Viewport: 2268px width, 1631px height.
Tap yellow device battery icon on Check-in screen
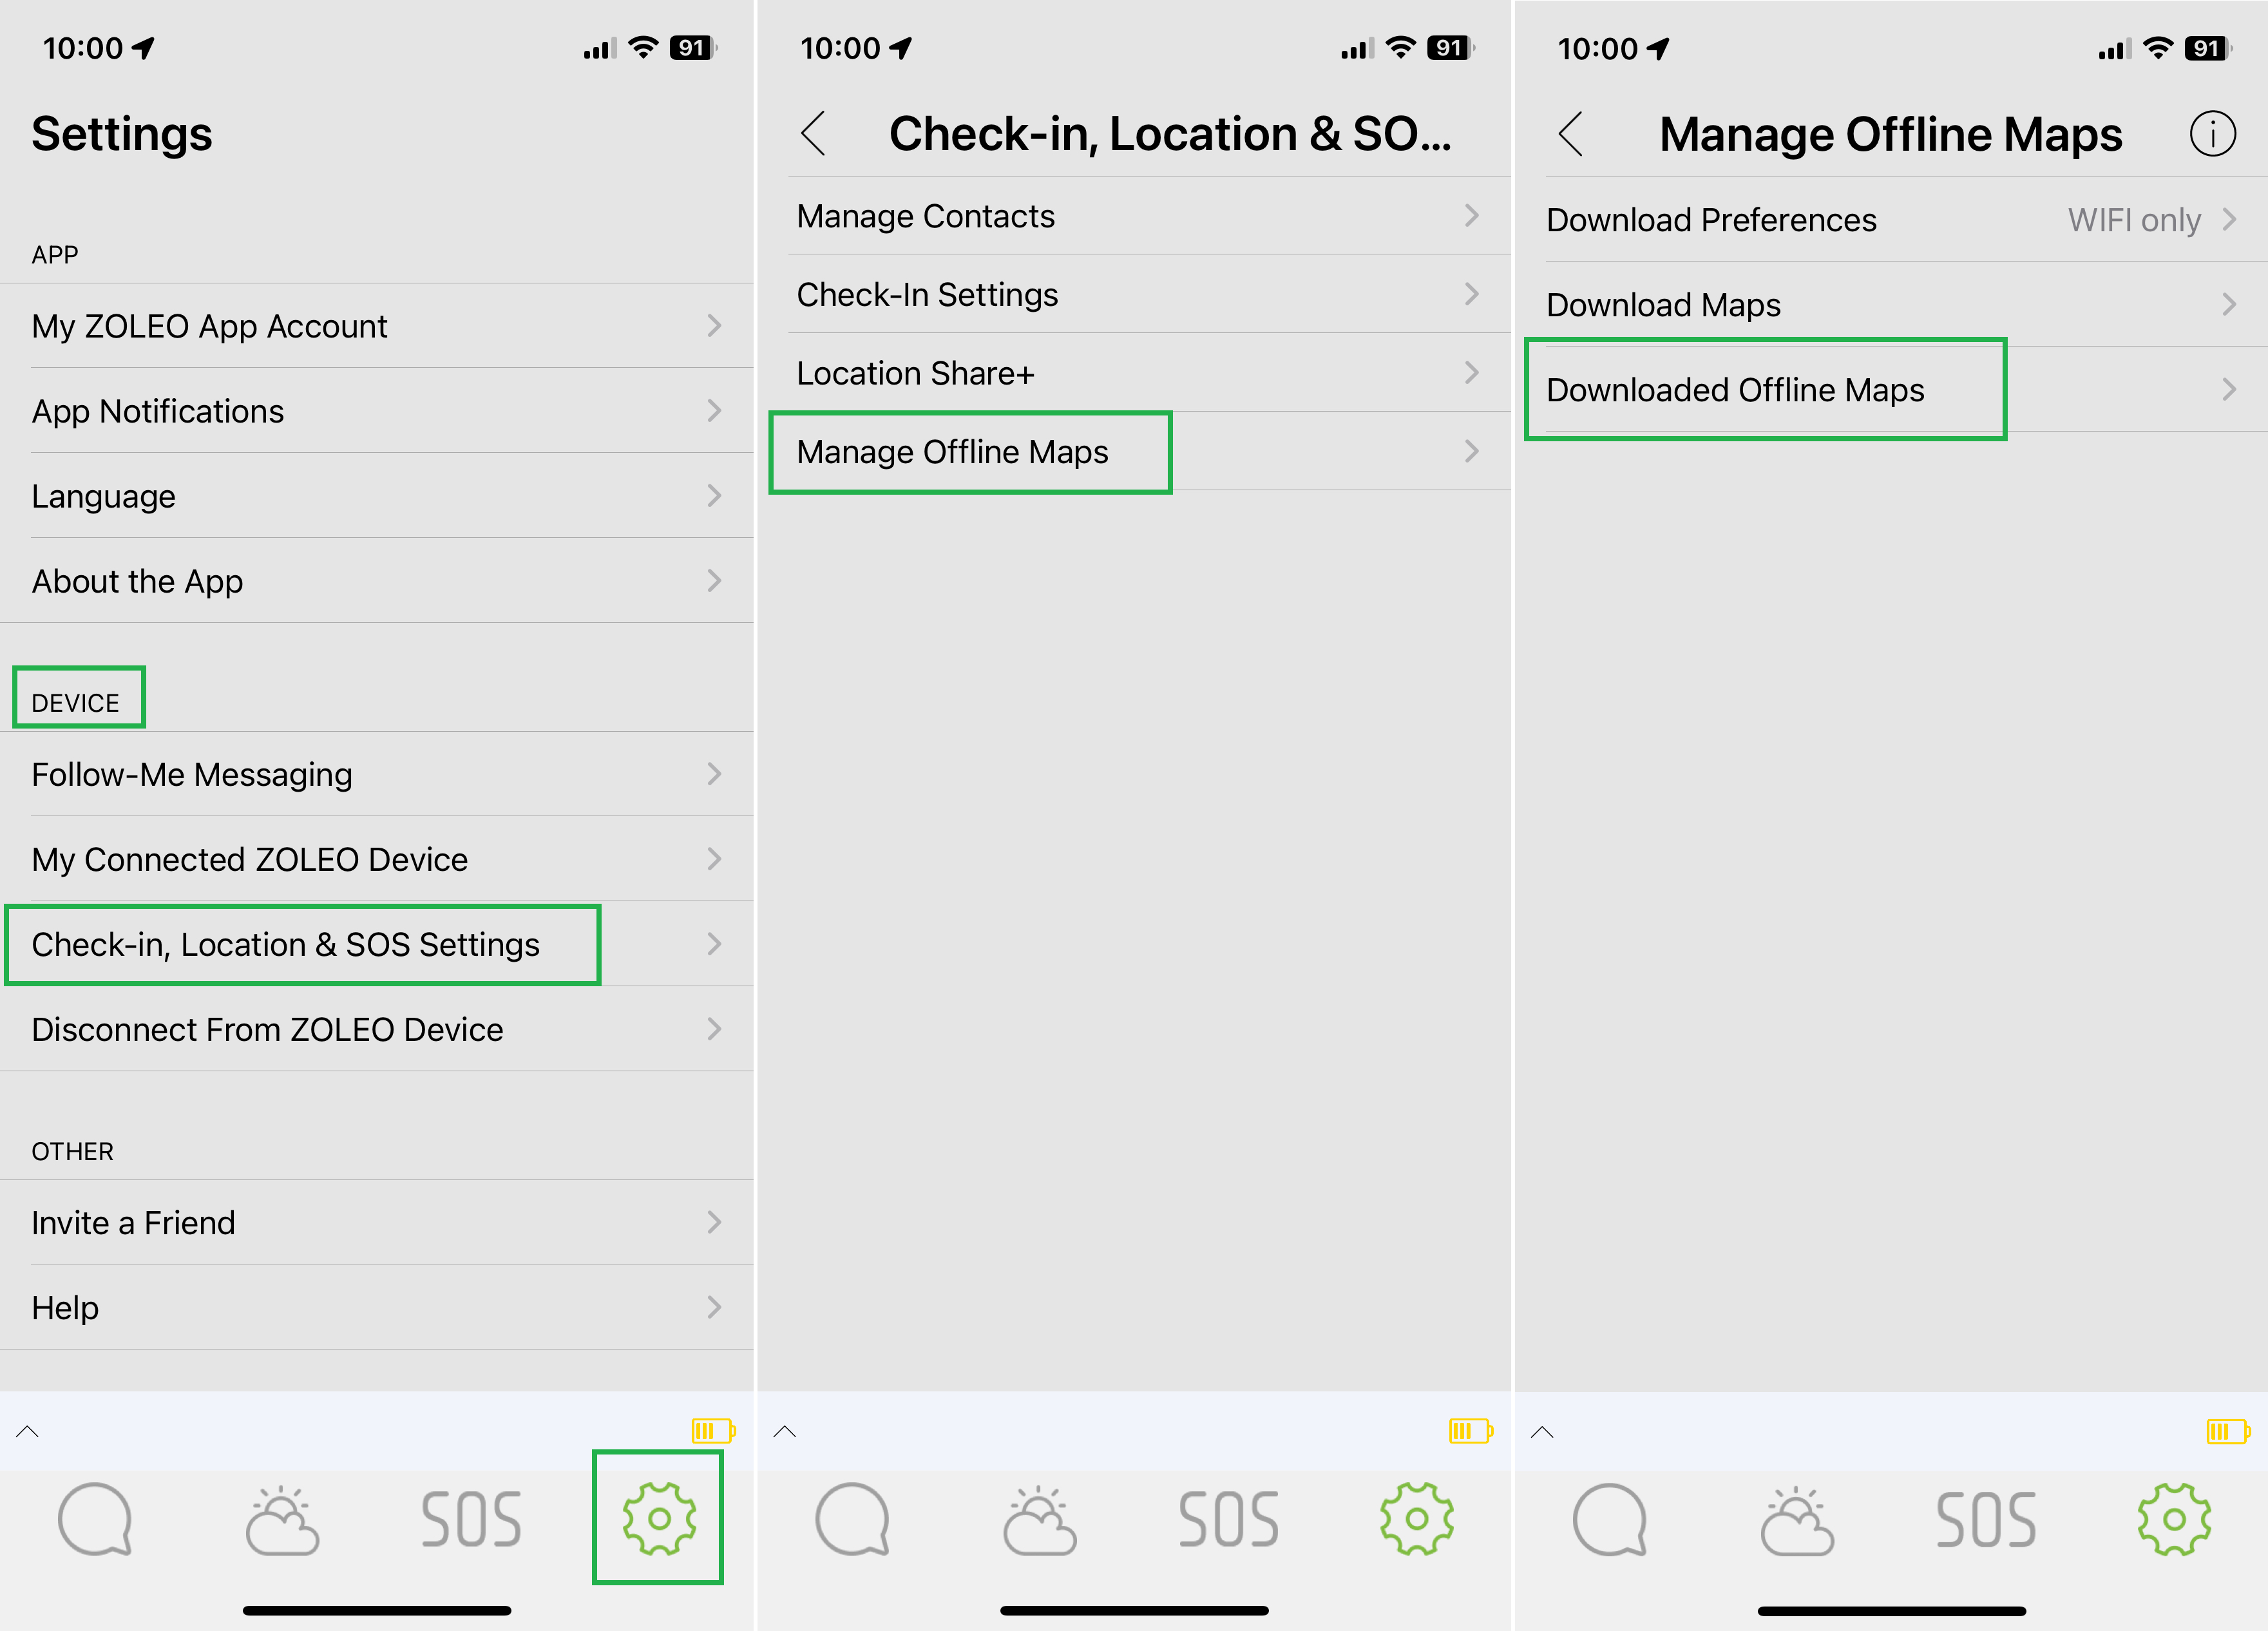pos(1470,1430)
